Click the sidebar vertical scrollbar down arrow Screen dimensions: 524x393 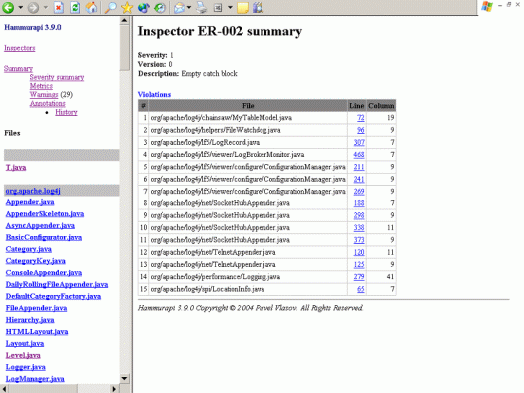124,378
